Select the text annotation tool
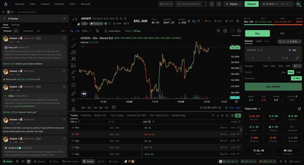This screenshot has height=165, width=304. tap(73, 78)
